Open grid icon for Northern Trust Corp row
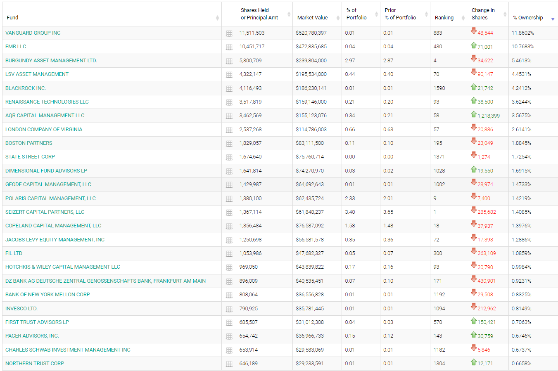The image size is (558, 371). point(229,364)
